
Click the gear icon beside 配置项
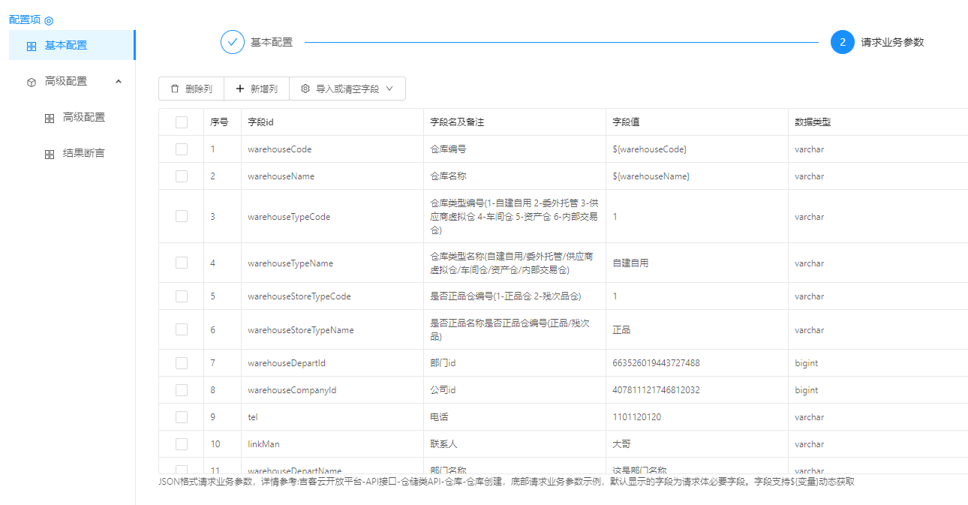pyautogui.click(x=49, y=21)
